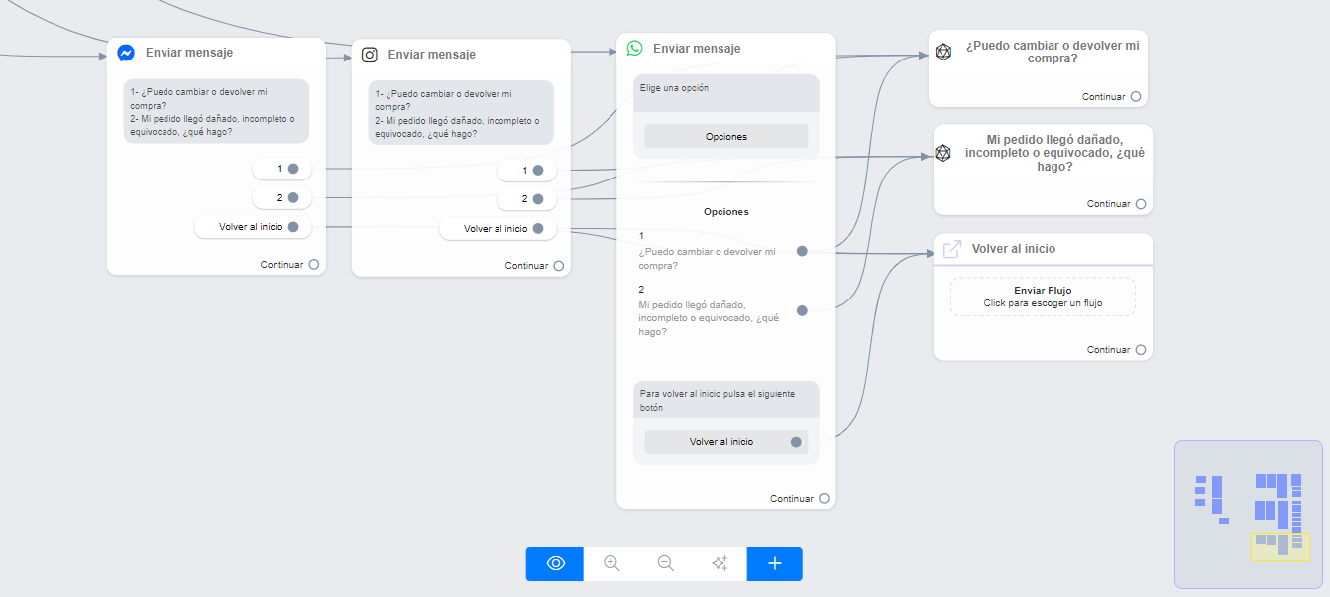The image size is (1330, 597).
Task: Click the zoom in magnifier icon
Action: [x=611, y=563]
